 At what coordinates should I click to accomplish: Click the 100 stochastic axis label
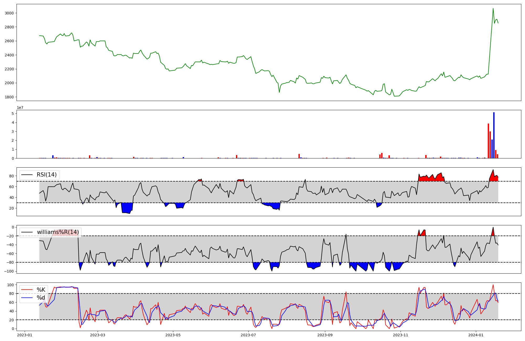tap(11, 285)
